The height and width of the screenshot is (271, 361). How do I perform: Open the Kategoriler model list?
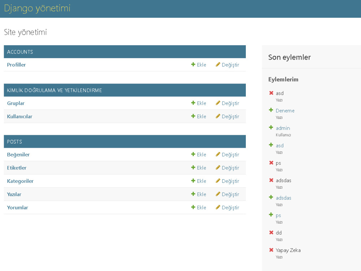(x=20, y=181)
